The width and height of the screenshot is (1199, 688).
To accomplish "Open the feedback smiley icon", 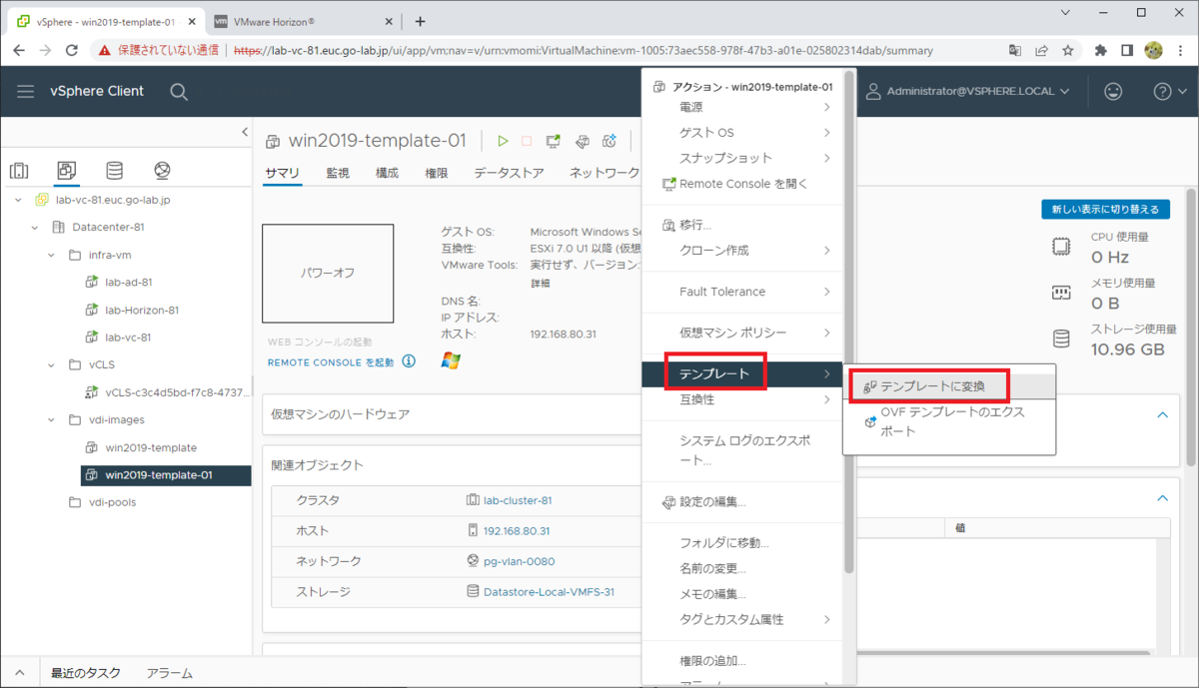I will point(1112,91).
